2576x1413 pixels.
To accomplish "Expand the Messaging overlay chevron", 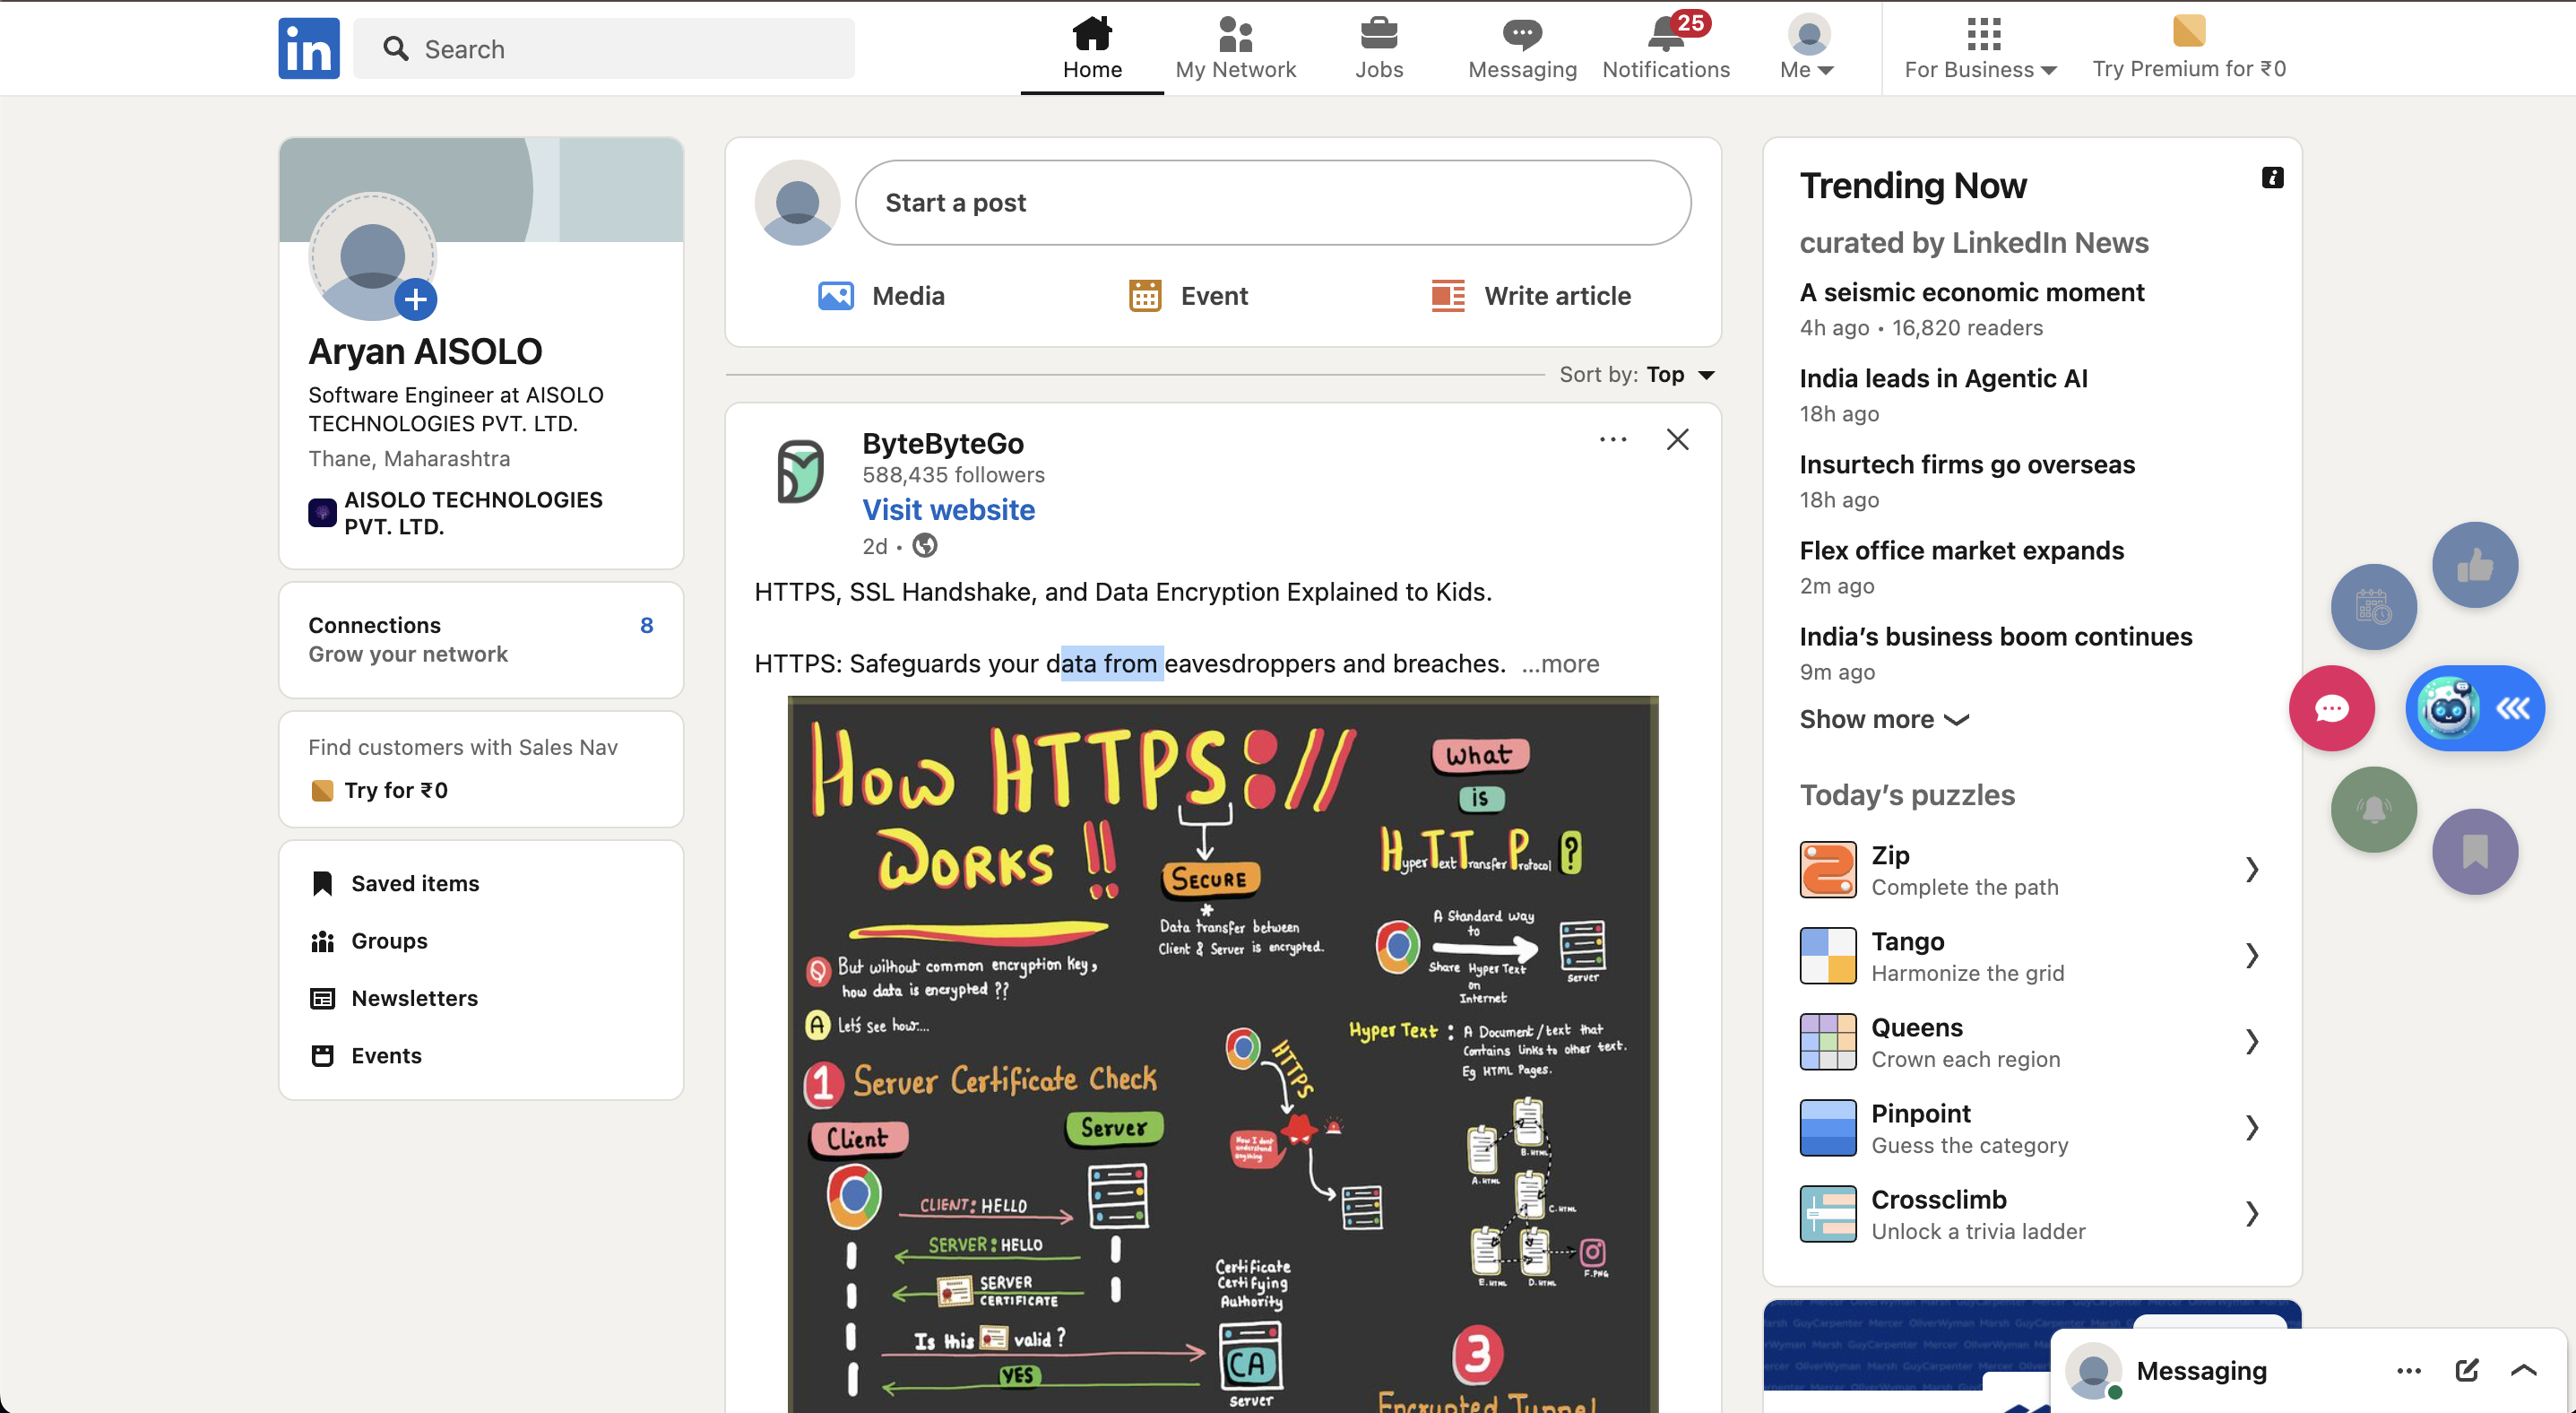I will (2523, 1371).
